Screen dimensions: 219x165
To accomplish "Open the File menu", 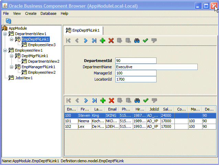I will point(6,13).
